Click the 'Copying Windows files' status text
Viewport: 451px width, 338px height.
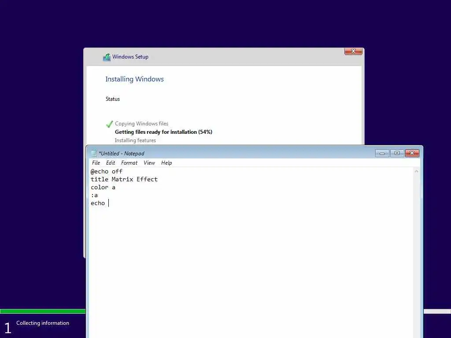[141, 124]
